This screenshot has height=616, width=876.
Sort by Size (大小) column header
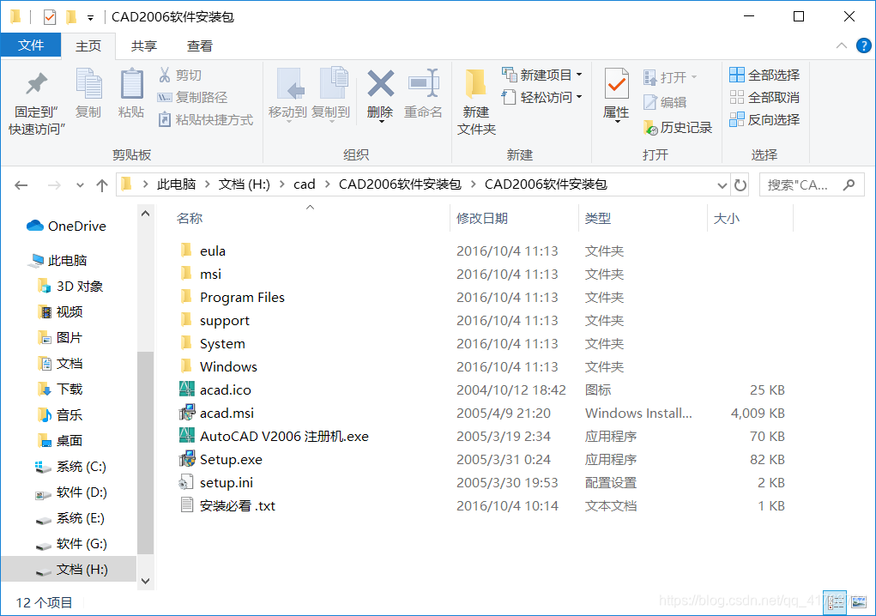click(726, 219)
